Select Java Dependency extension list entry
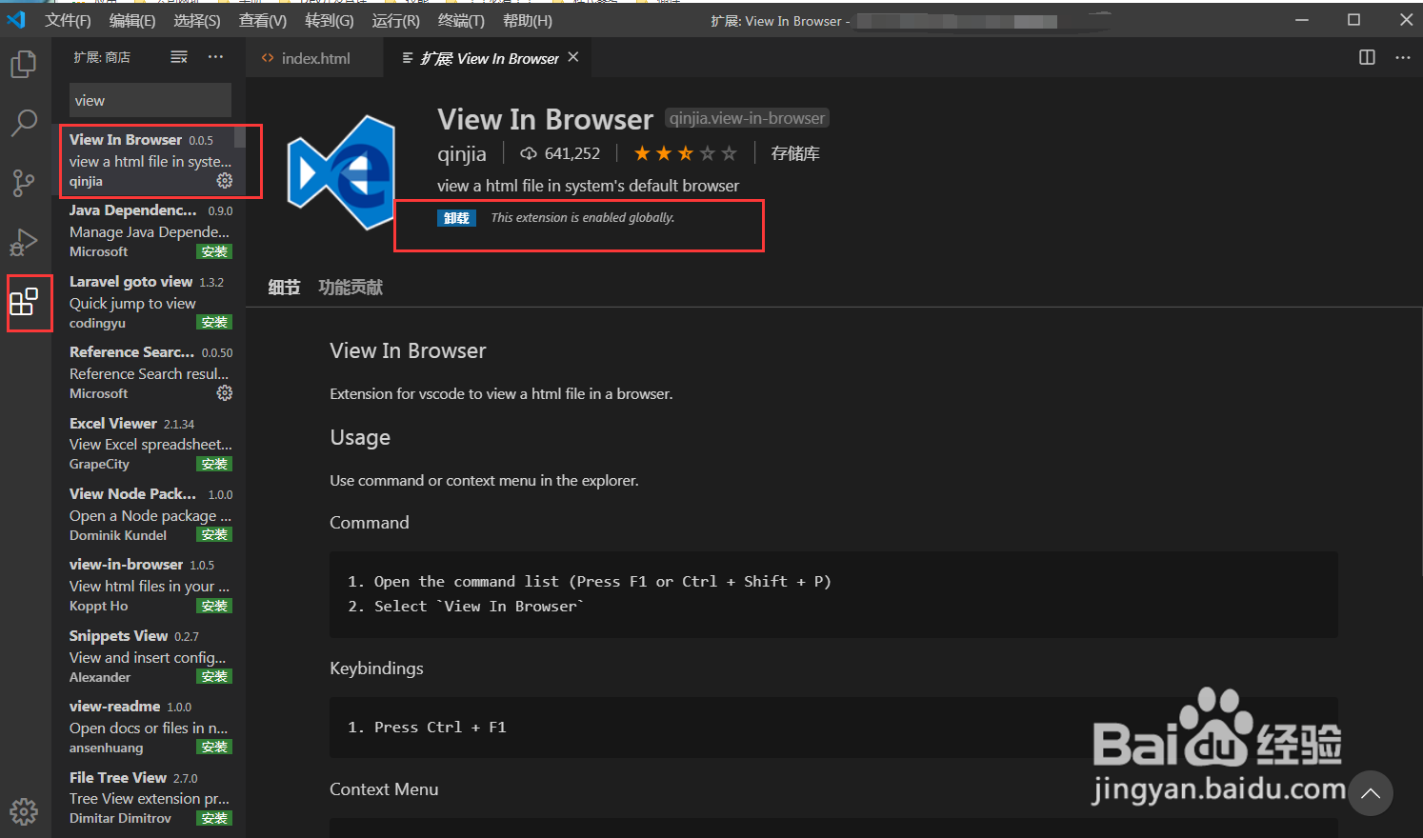Image resolution: width=1423 pixels, height=838 pixels. [x=149, y=230]
